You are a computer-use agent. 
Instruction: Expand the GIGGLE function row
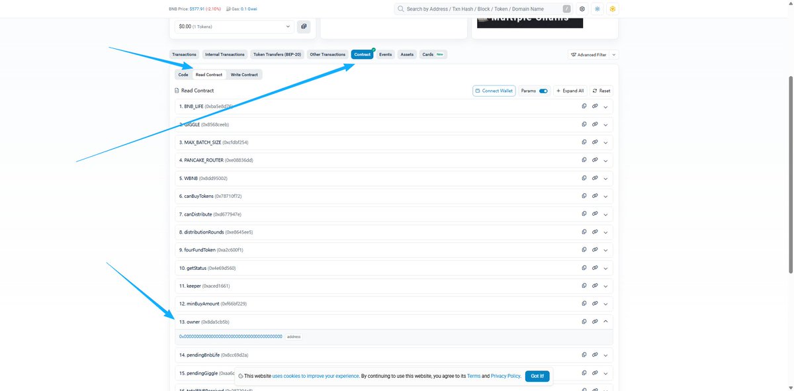pyautogui.click(x=605, y=124)
